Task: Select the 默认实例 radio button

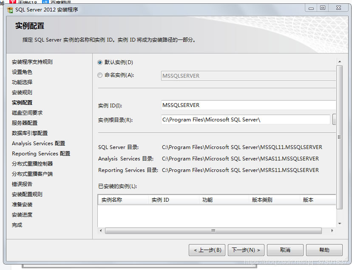Action: coord(100,62)
